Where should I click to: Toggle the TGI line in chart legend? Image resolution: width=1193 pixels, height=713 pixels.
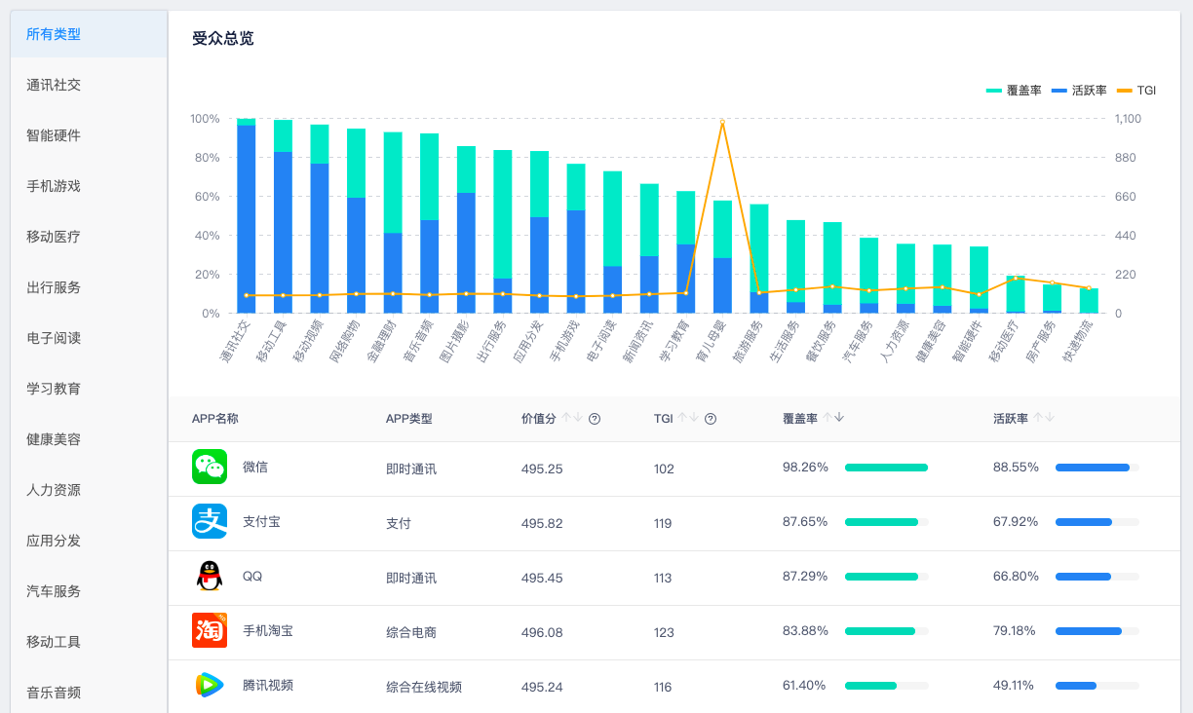(1135, 91)
